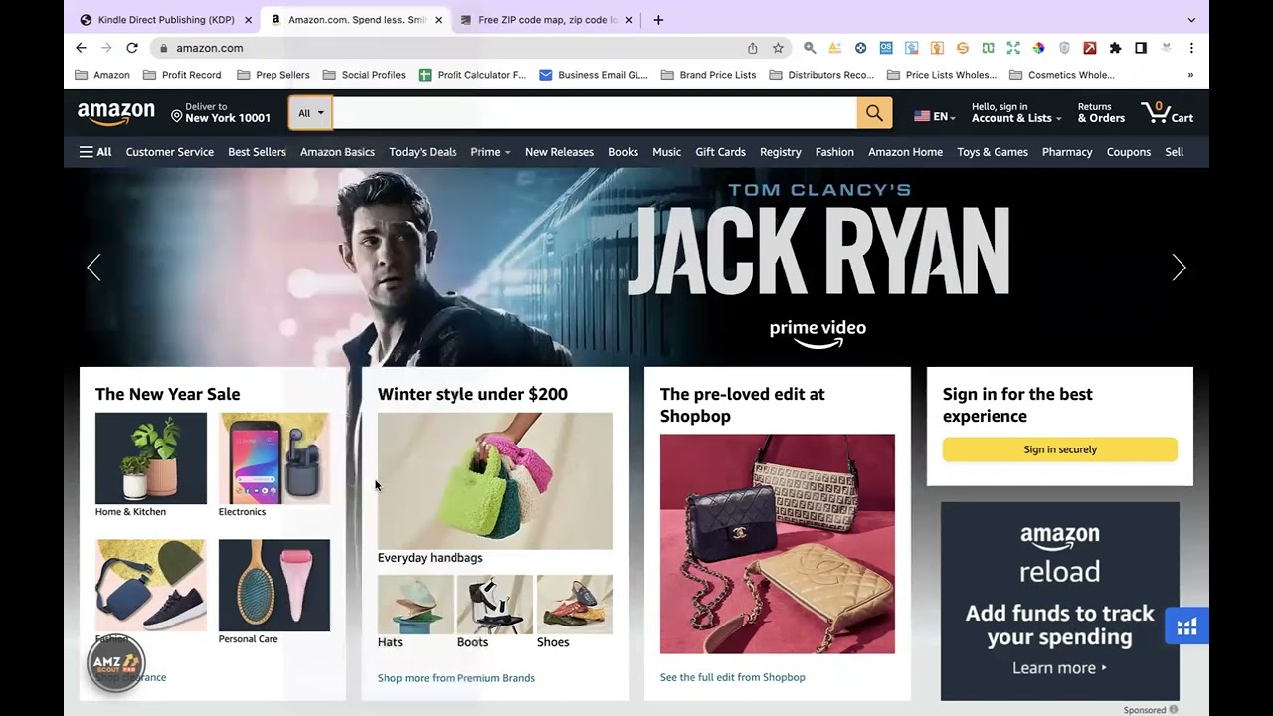Open Best Sellers in the nav bar
Viewport: 1273px width, 716px height.
257,152
